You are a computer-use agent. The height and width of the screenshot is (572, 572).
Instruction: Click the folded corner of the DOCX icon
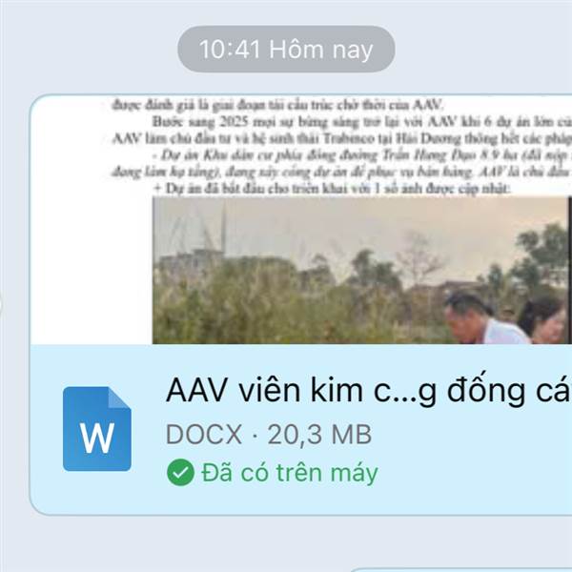120,398
